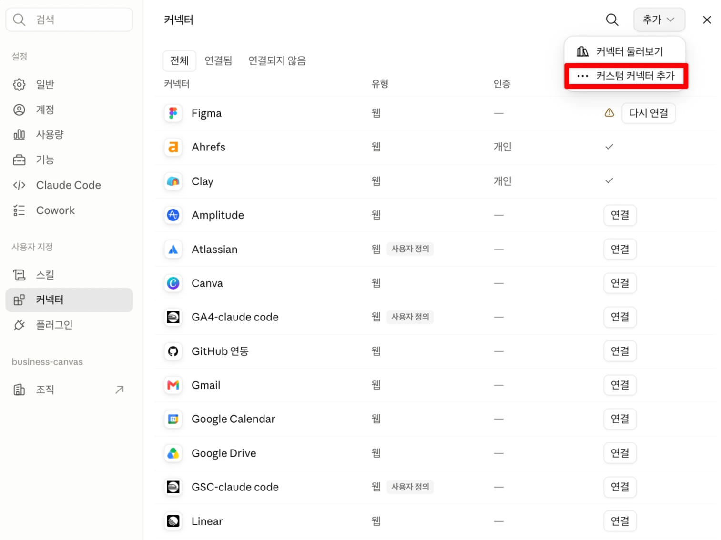The width and height of the screenshot is (721, 540).
Task: Connect the GitHub 연동 connector
Action: (x=620, y=351)
